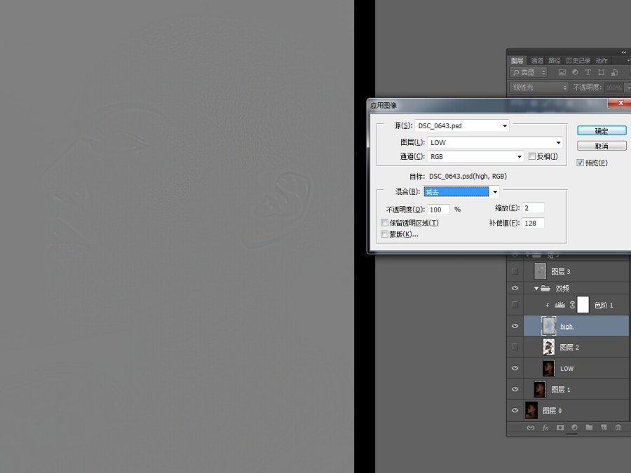Click the layers panel opacity value 100%
Viewport: 631px width, 473px height.
(614, 88)
